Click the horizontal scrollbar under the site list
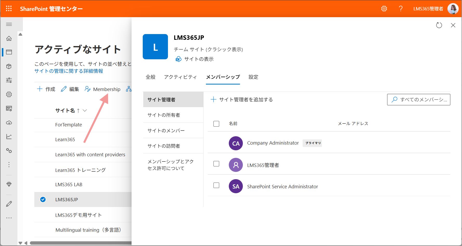Viewport: 462px width, 246px height. [x=81, y=243]
